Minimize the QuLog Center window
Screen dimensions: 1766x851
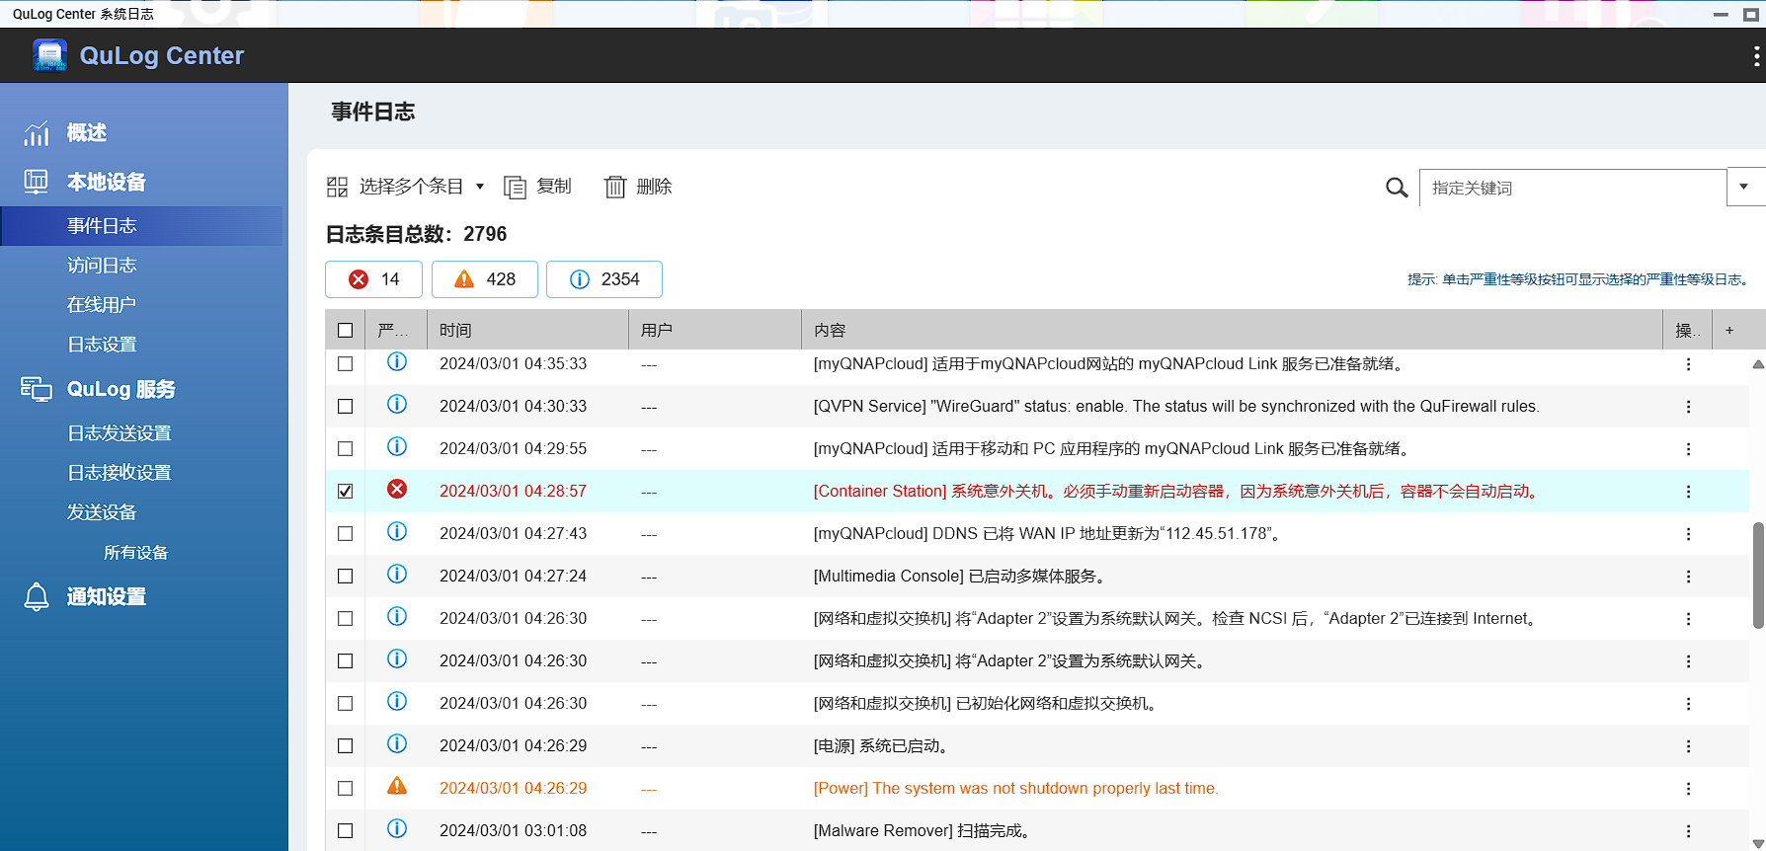1721,15
